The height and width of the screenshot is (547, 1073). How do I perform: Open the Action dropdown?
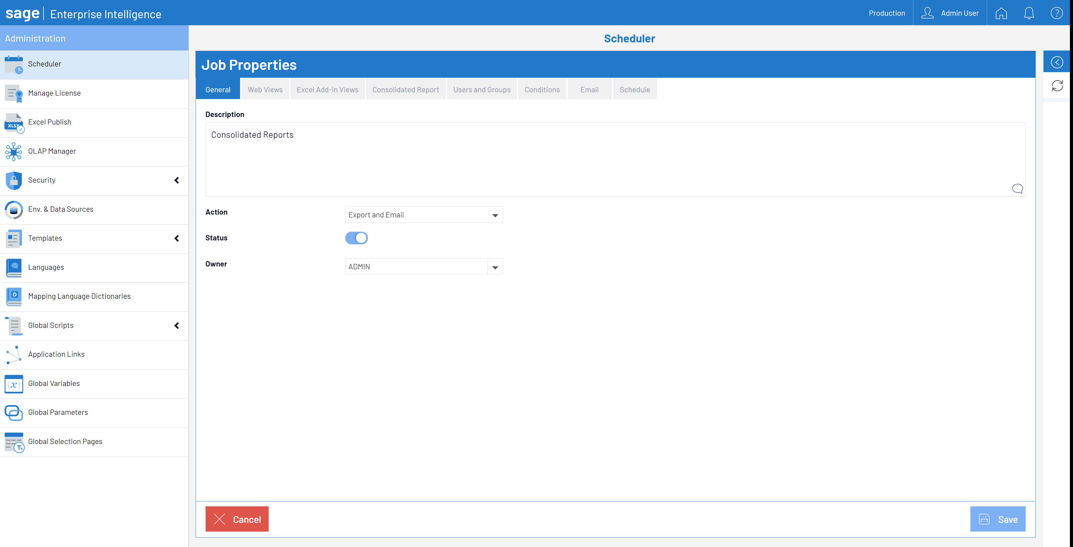[x=423, y=215]
